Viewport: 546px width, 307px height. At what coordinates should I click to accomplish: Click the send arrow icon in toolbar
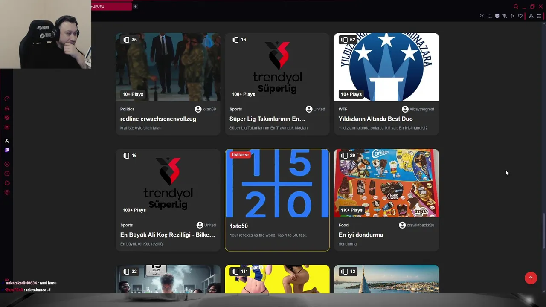tap(512, 16)
